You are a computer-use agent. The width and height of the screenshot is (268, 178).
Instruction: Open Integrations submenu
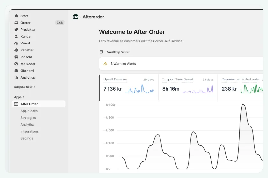tap(30, 131)
